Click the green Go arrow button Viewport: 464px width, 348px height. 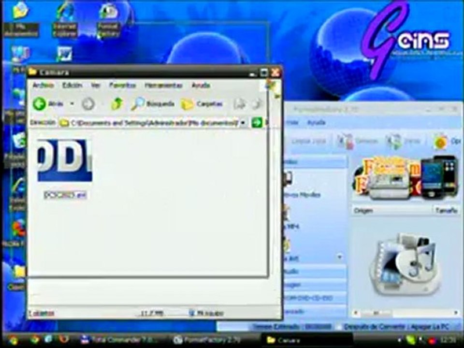(257, 122)
